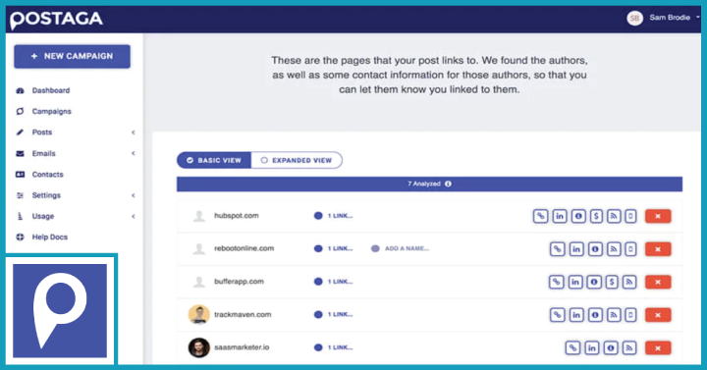Select the Basic View option
This screenshot has width=707, height=370.
coord(214,160)
